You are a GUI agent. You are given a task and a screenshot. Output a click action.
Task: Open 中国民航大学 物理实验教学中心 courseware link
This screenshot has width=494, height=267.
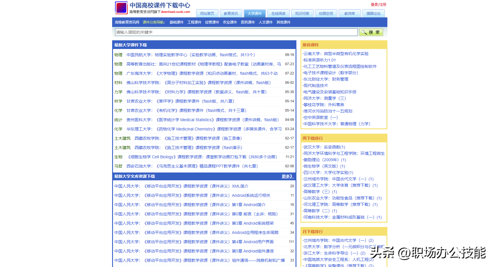191,55
